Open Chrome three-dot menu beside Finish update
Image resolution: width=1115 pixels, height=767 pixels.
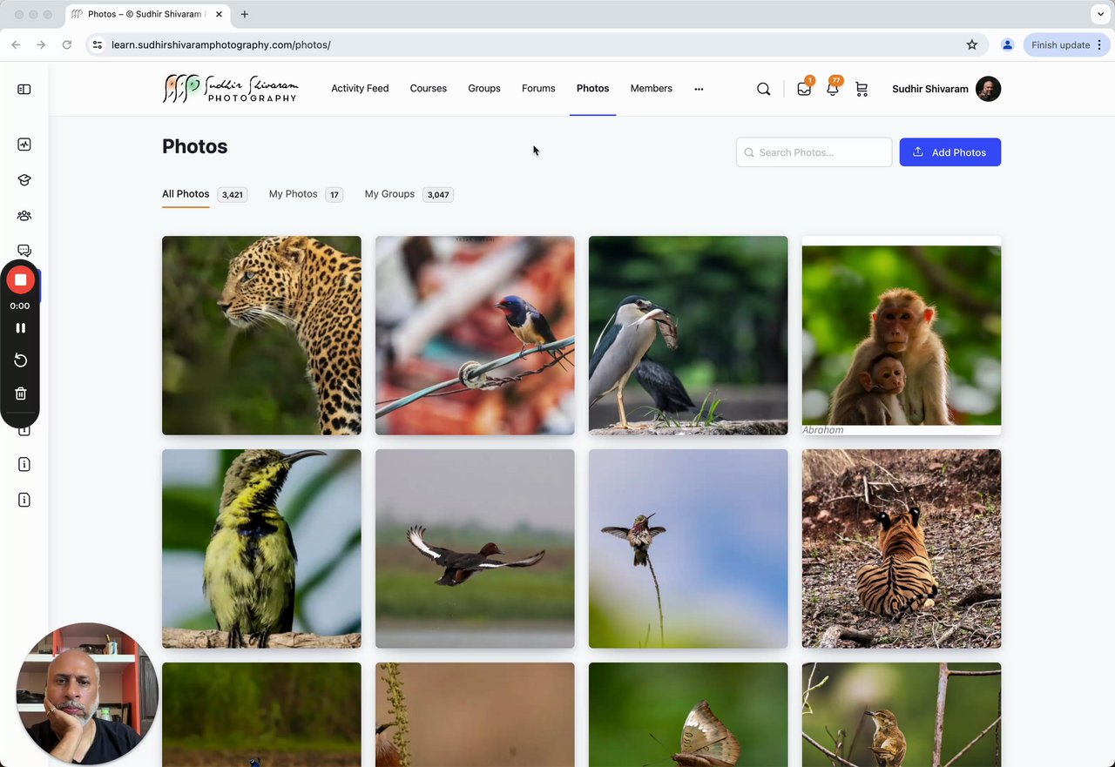point(1099,44)
